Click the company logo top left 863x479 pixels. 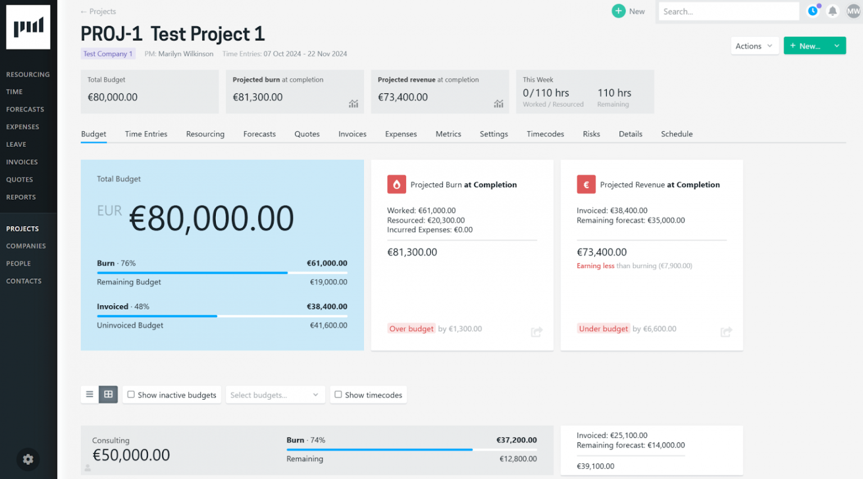28,26
